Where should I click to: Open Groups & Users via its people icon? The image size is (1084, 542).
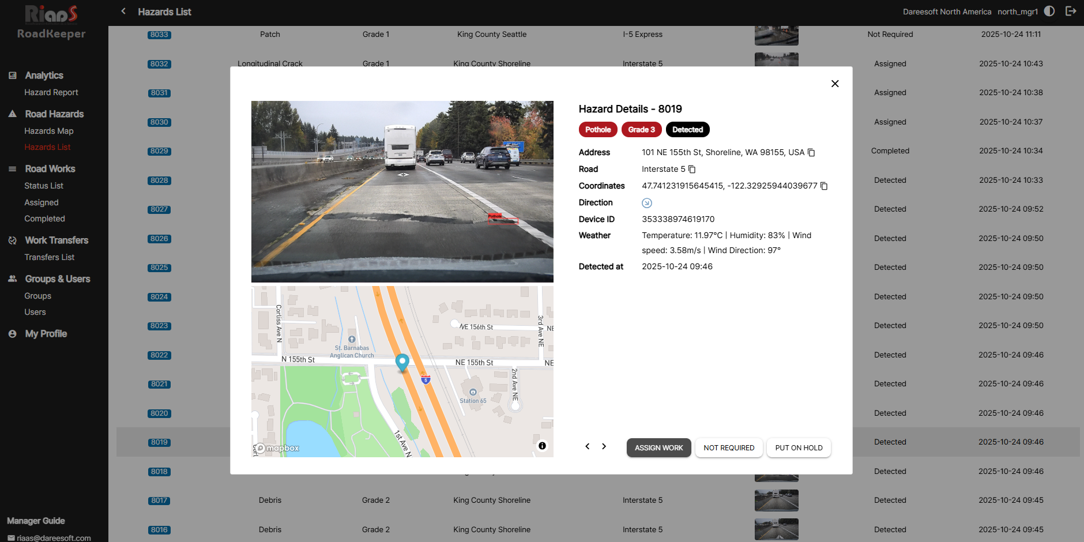pyautogui.click(x=12, y=278)
